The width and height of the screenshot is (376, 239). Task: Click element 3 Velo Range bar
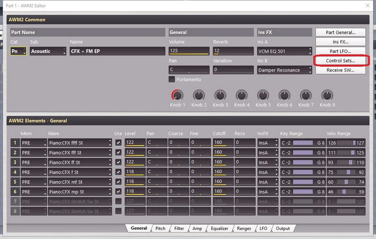(x=346, y=162)
